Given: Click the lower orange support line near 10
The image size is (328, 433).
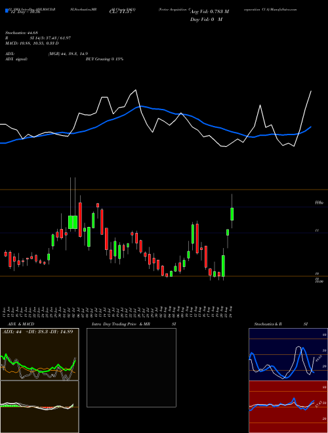Looking at the screenshot, I should point(164,276).
